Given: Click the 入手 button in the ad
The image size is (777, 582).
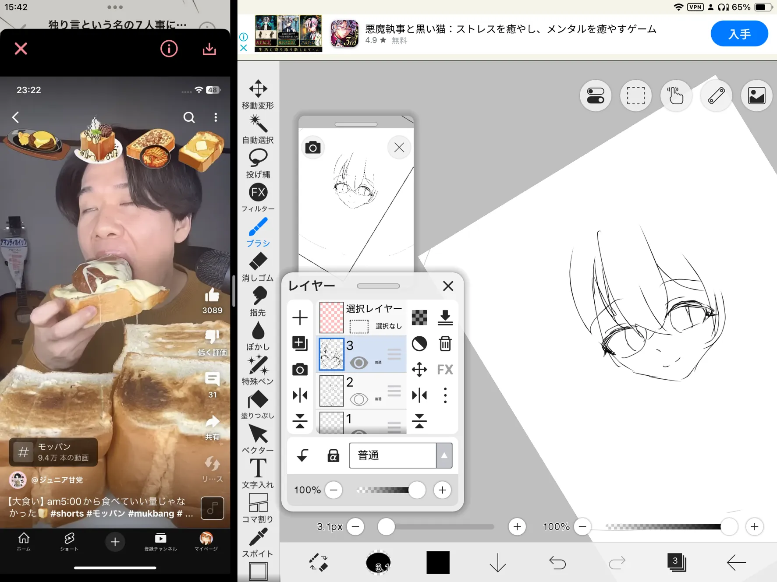Looking at the screenshot, I should tap(739, 34).
